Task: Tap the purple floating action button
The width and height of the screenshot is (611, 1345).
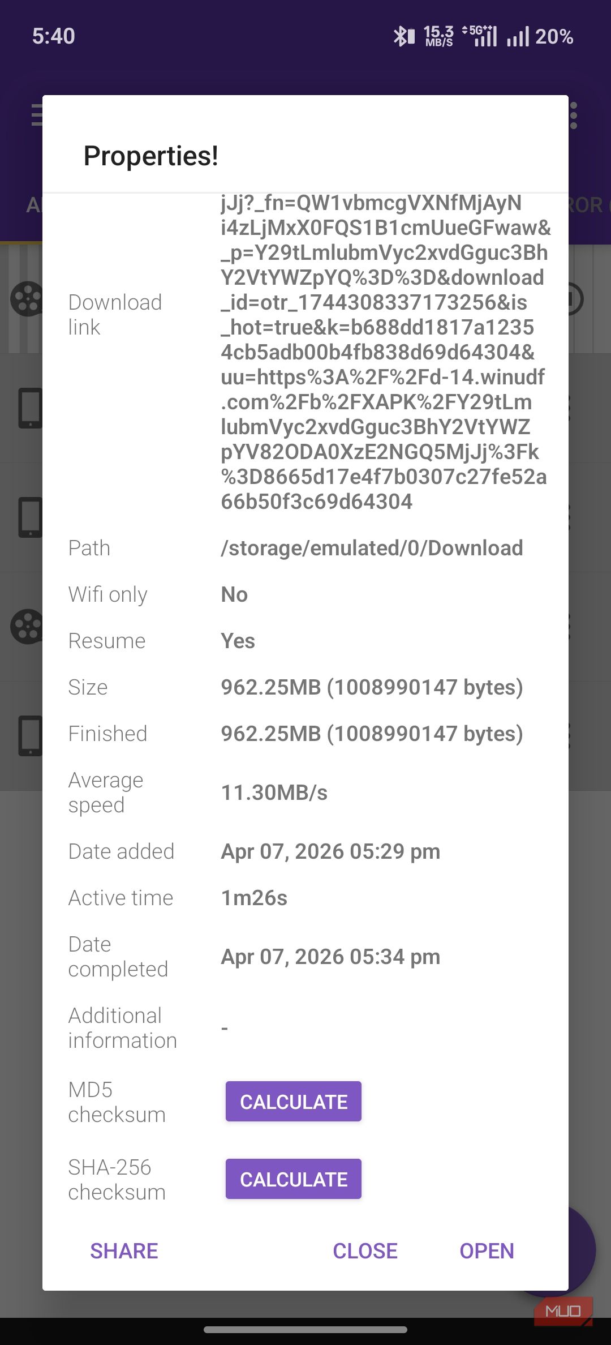Action: pyautogui.click(x=582, y=1249)
